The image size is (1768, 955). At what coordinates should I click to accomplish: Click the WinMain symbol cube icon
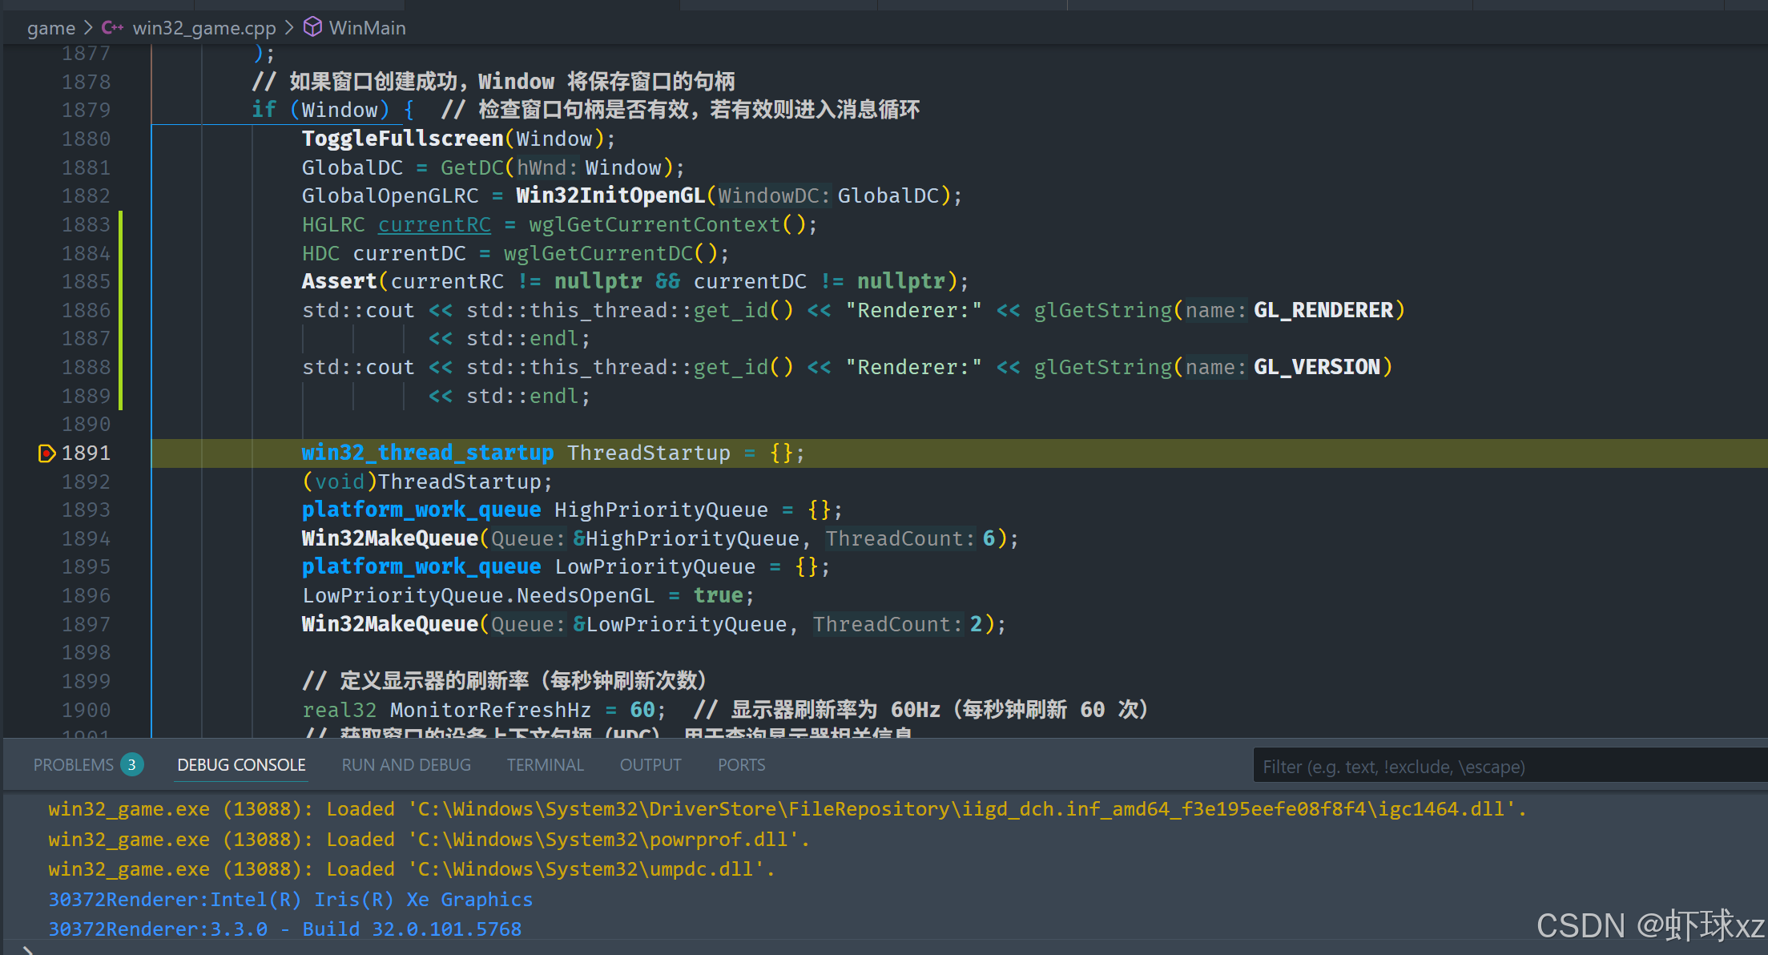[312, 27]
